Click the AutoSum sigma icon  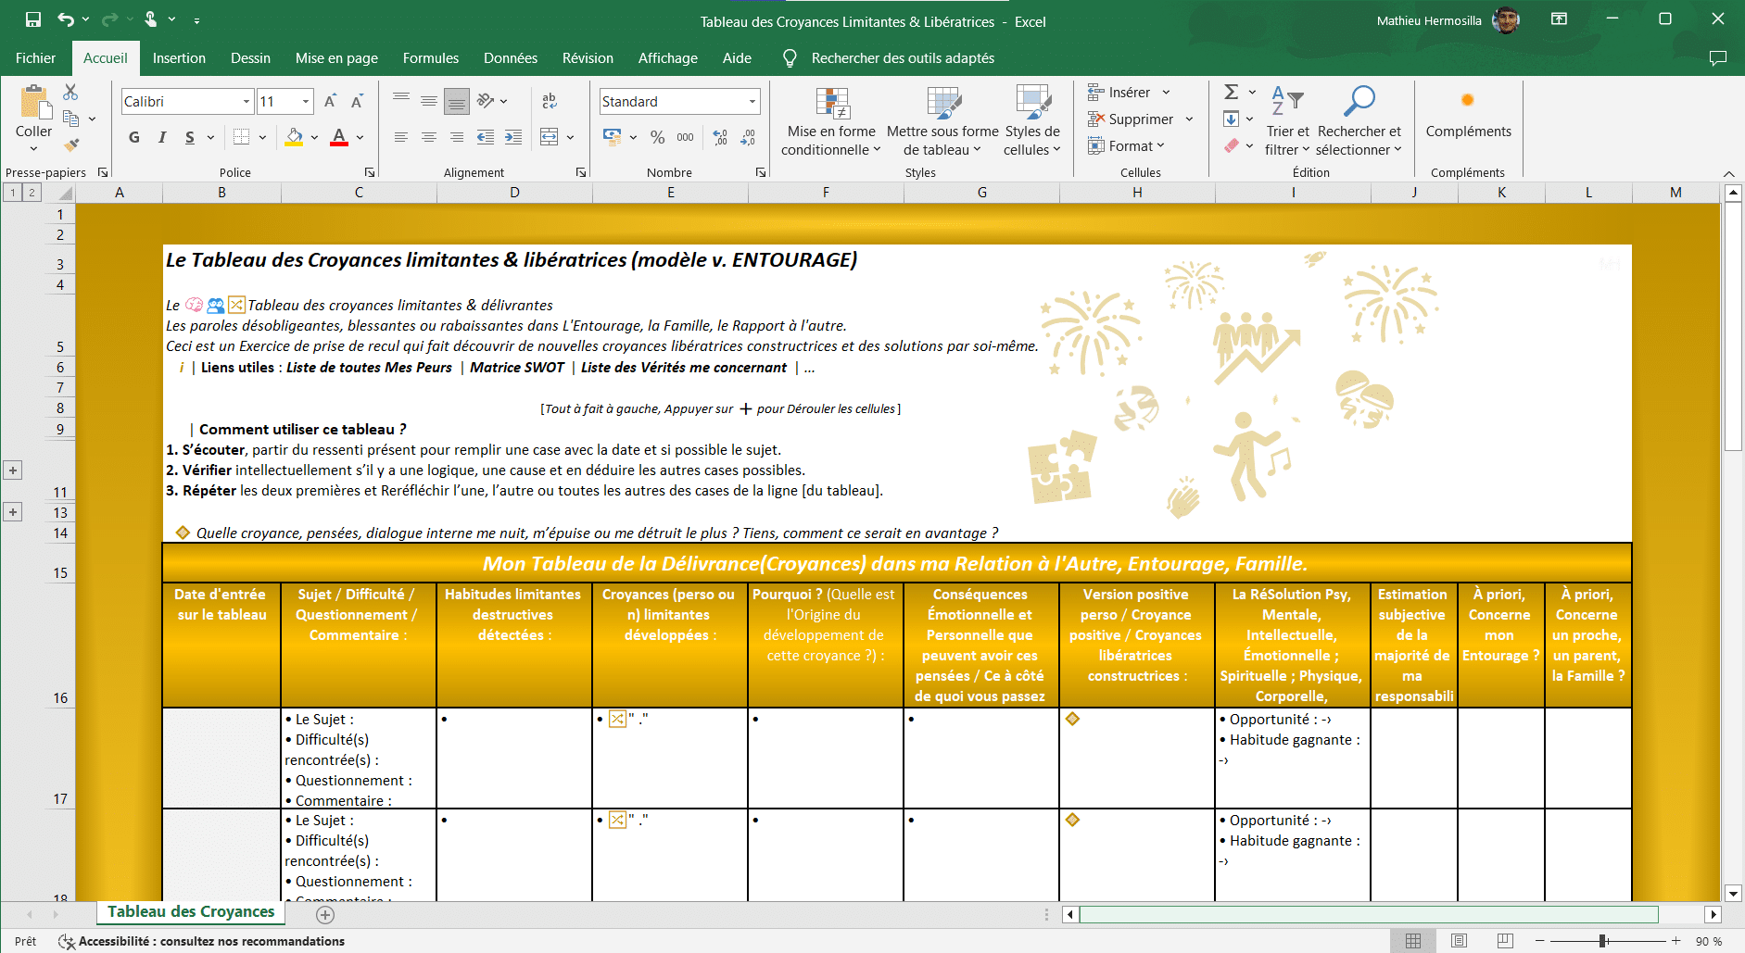click(1231, 92)
